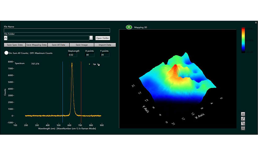Image resolution: width=258 pixels, height=155 pixels.
Task: Click the icon left of File Folder field
Action: coord(6,38)
